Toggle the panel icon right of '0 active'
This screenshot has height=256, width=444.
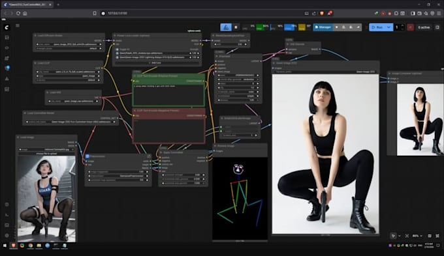click(437, 27)
